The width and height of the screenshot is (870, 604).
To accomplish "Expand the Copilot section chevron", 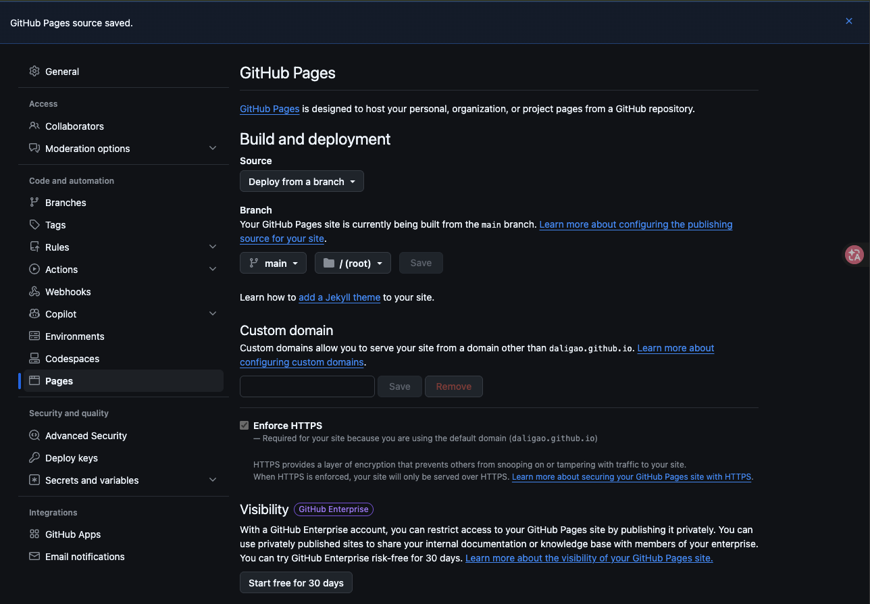I will coord(213,313).
